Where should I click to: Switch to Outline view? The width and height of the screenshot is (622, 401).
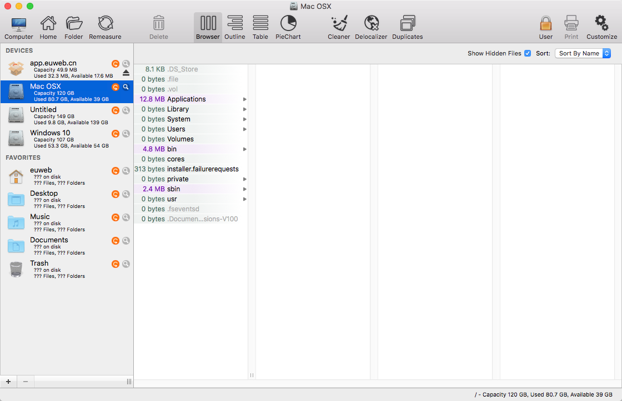[x=235, y=27]
